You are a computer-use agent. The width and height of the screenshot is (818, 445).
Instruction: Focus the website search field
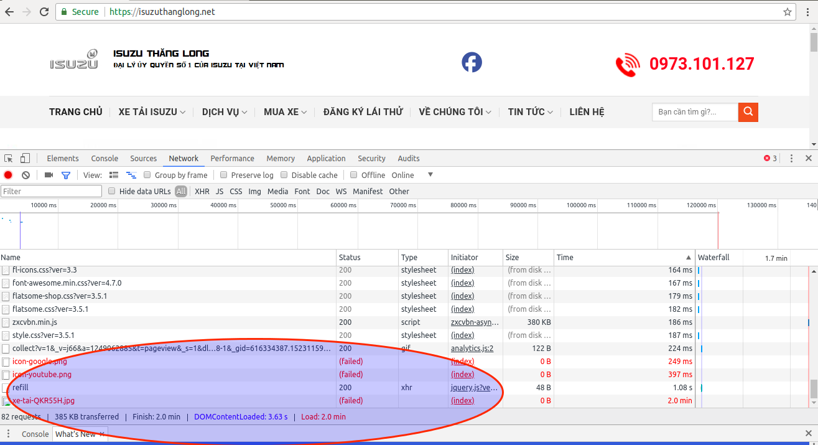coord(695,112)
